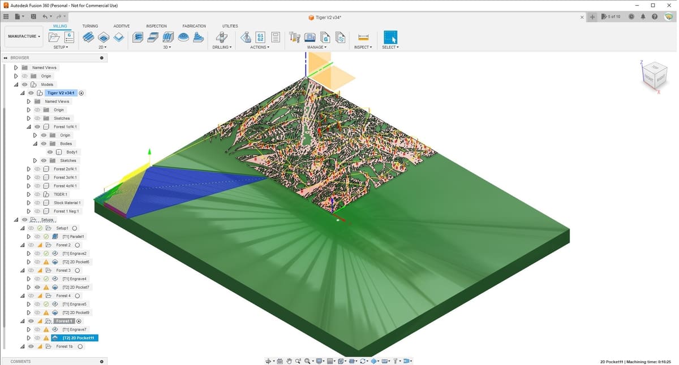Screen dimensions: 679x365
Task: Open the Help question mark icon
Action: coord(655,17)
